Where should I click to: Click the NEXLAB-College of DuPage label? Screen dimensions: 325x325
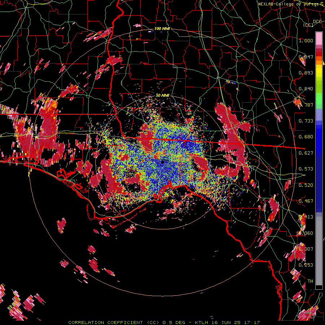click(290, 4)
